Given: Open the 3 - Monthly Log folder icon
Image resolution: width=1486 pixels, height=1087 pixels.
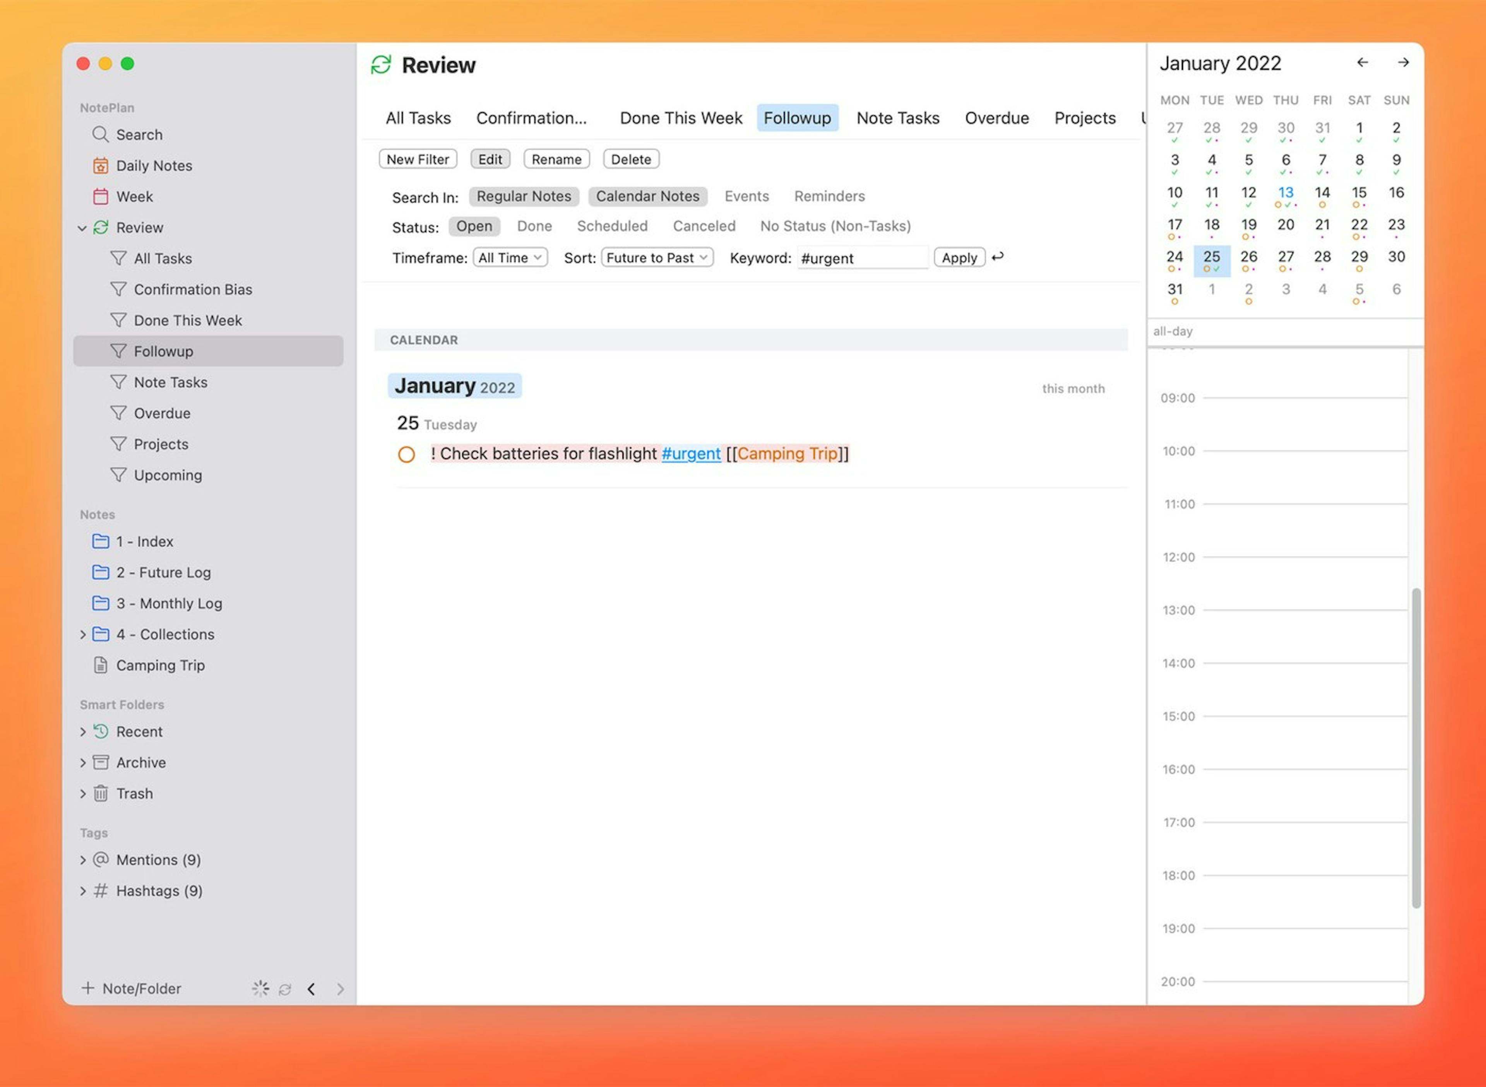Looking at the screenshot, I should (101, 603).
